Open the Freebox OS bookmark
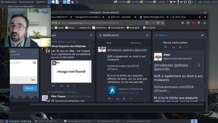The height and width of the screenshot is (123, 218). pyautogui.click(x=83, y=28)
